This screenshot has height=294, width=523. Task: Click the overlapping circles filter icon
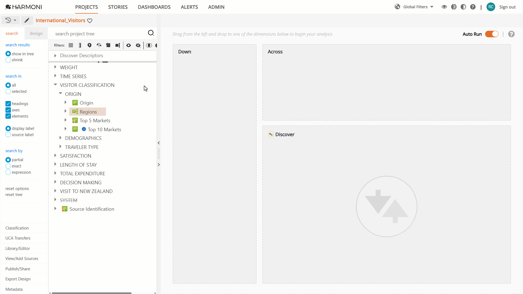tap(149, 45)
